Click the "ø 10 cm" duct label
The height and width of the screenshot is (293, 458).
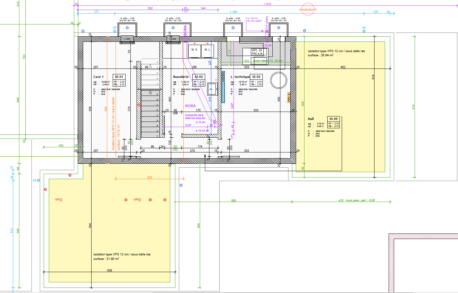pos(201,131)
